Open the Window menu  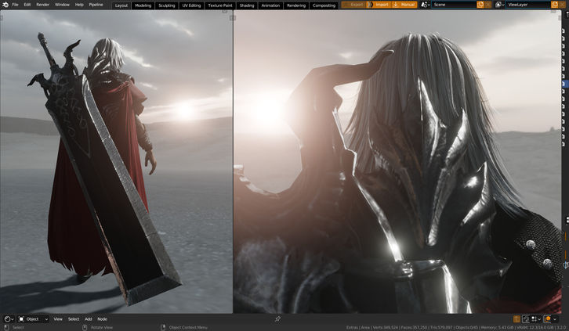(62, 5)
